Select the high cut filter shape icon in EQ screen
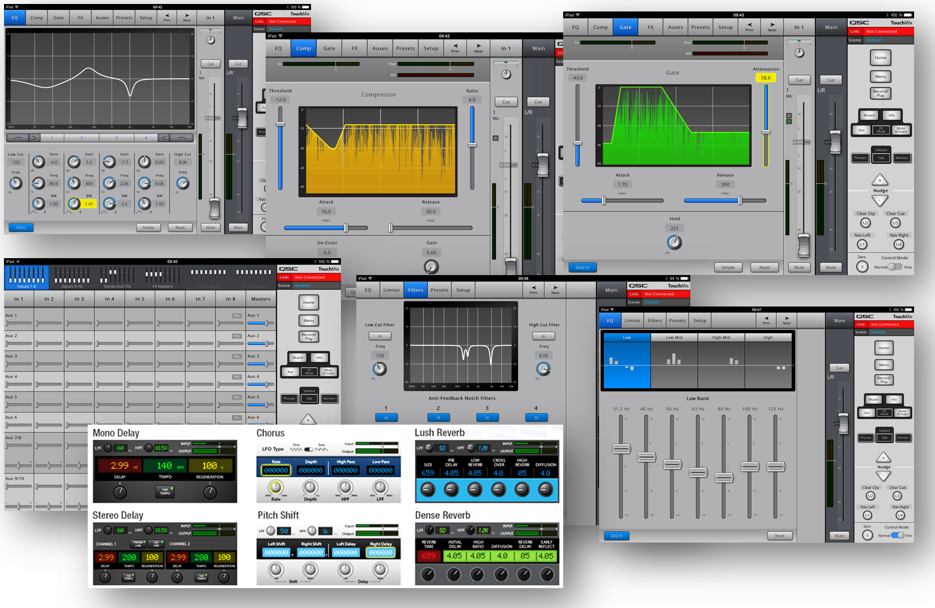 point(181,138)
